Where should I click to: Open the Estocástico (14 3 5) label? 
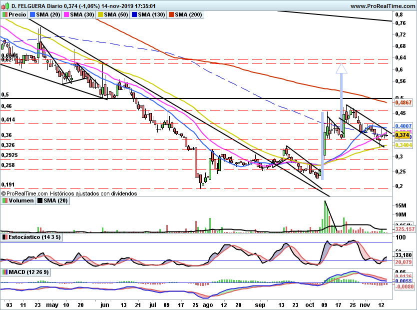pos(34,236)
